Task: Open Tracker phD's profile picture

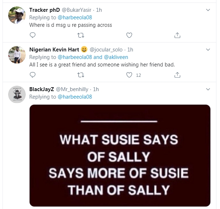Action: [16, 15]
